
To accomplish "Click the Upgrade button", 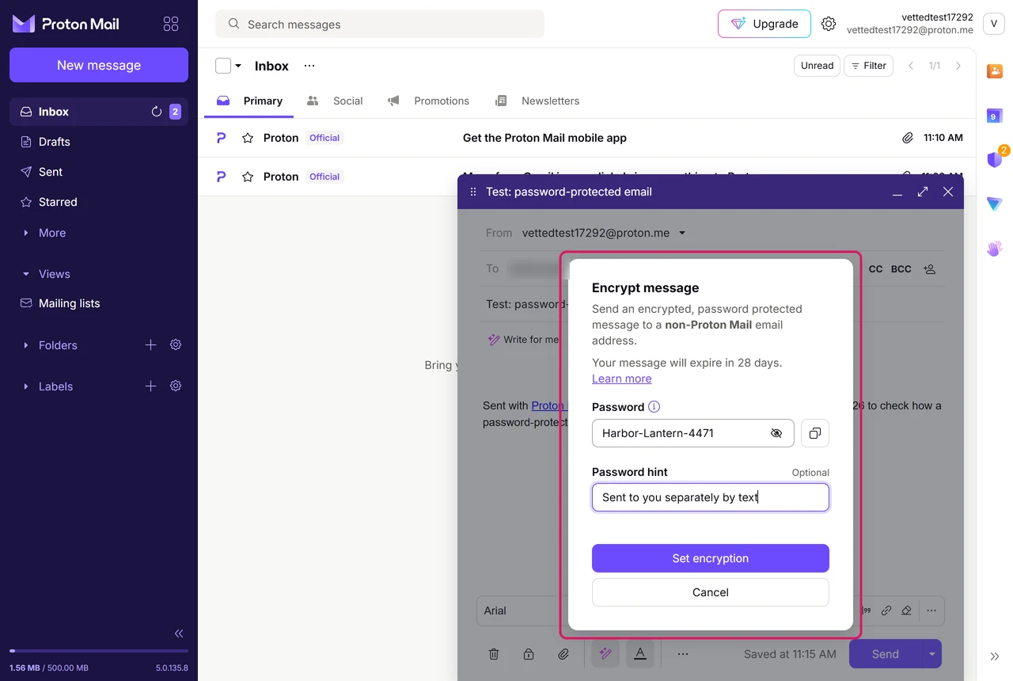I will (764, 24).
